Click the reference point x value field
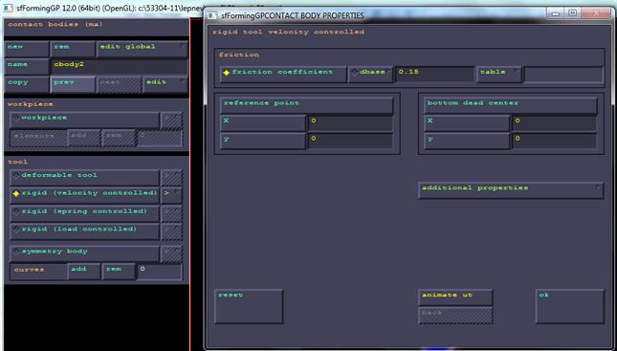 [350, 122]
